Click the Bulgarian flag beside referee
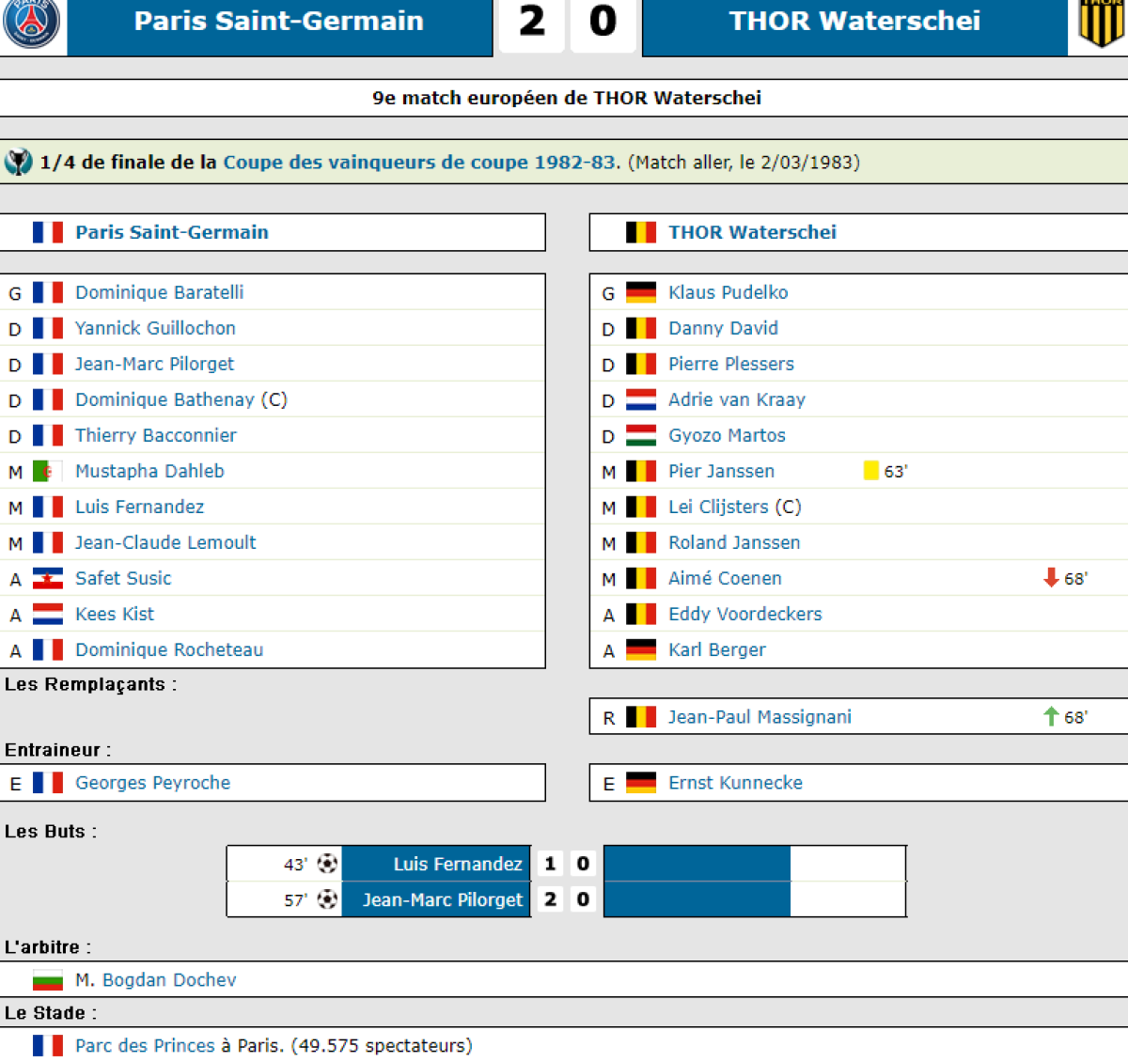This screenshot has height=1062, width=1128. coord(48,980)
